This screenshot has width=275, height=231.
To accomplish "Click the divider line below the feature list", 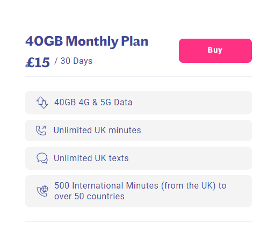I will coord(139,221).
